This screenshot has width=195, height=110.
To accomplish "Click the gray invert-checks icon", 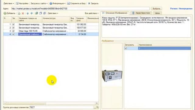I will click(44, 13).
